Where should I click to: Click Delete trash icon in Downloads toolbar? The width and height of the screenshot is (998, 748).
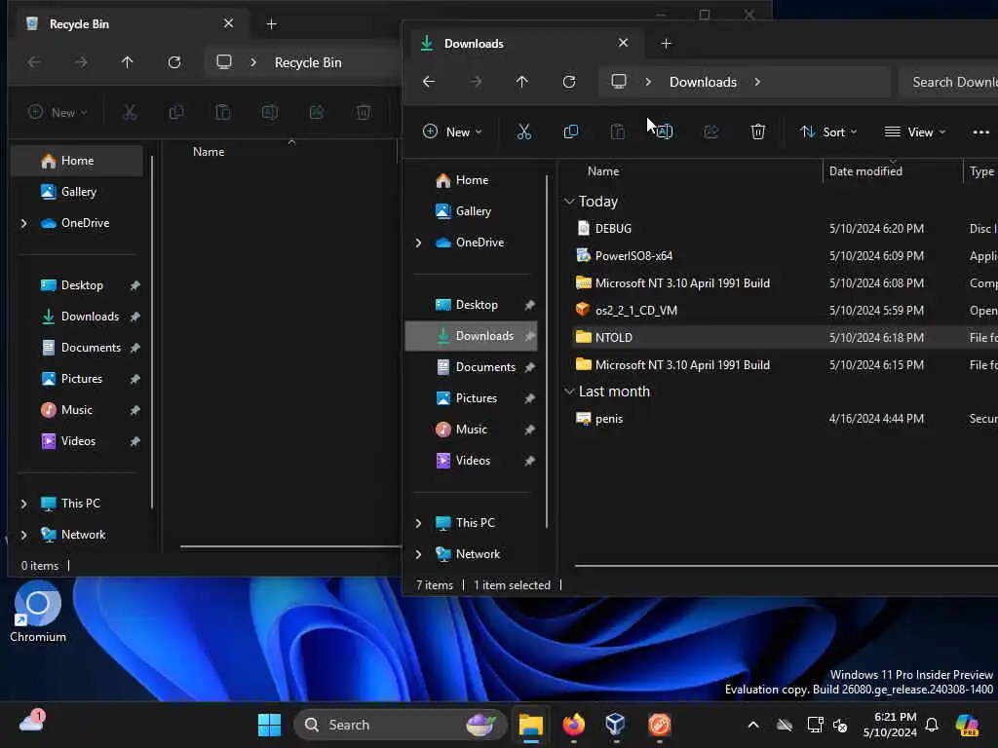click(757, 132)
